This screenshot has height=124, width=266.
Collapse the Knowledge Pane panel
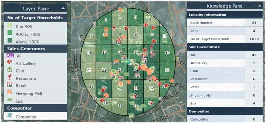[x=260, y=6]
